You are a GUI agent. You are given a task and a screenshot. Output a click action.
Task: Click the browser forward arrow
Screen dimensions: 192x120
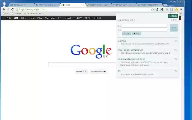pos(8,9)
